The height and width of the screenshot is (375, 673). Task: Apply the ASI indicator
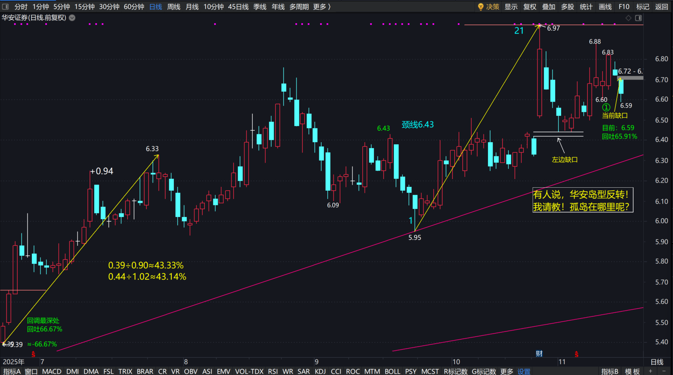click(x=207, y=371)
